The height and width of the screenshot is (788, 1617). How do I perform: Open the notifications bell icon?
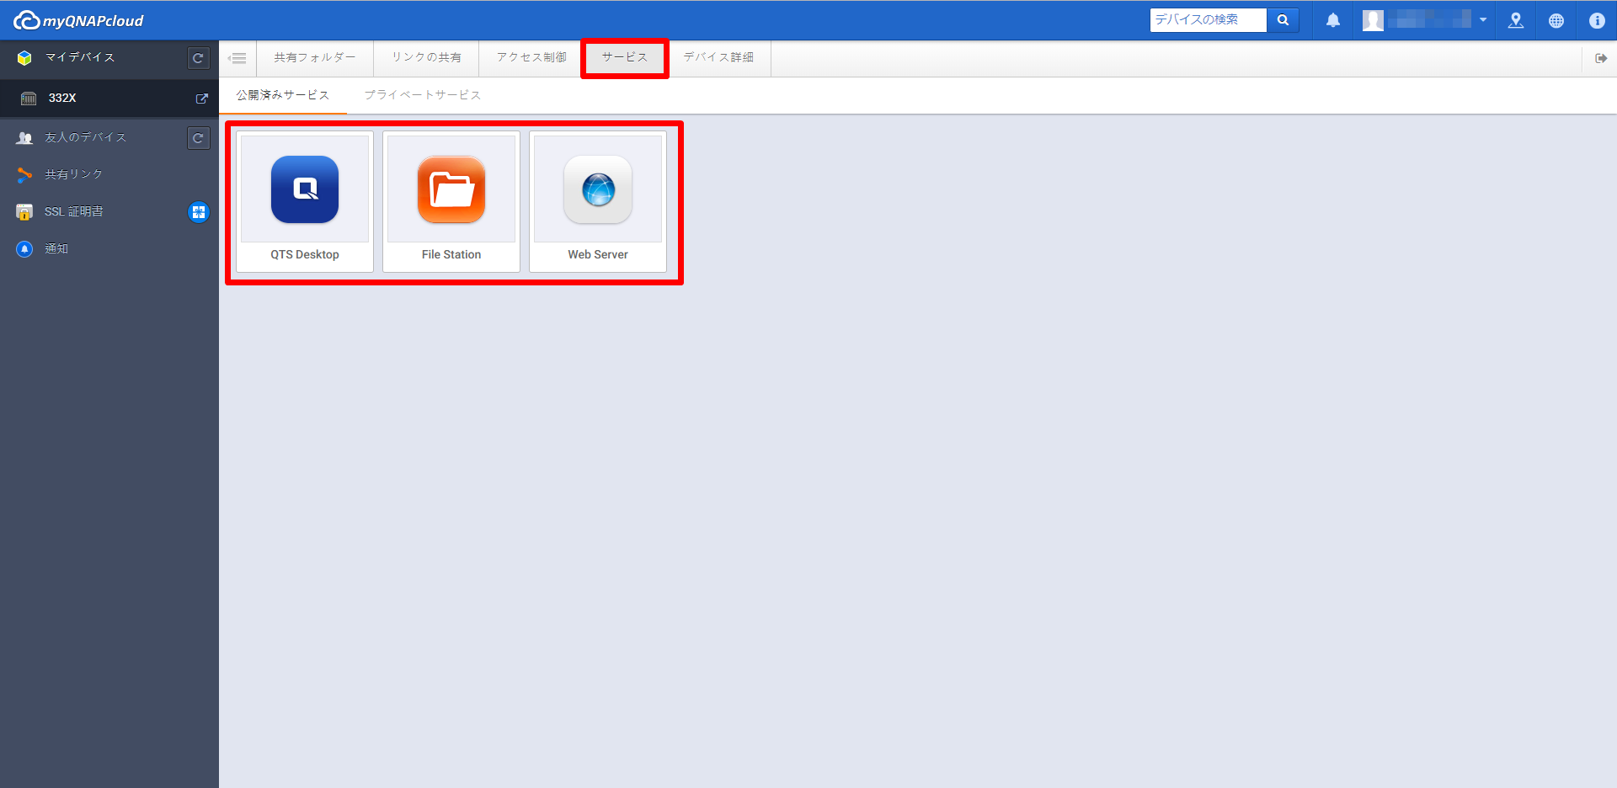click(1333, 20)
